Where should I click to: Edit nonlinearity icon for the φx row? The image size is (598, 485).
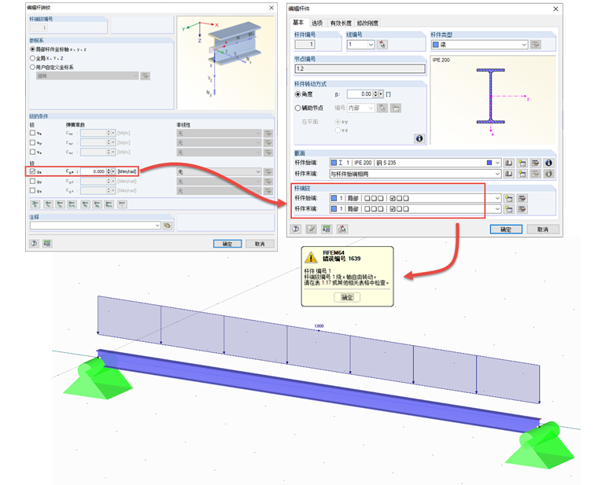[x=268, y=172]
